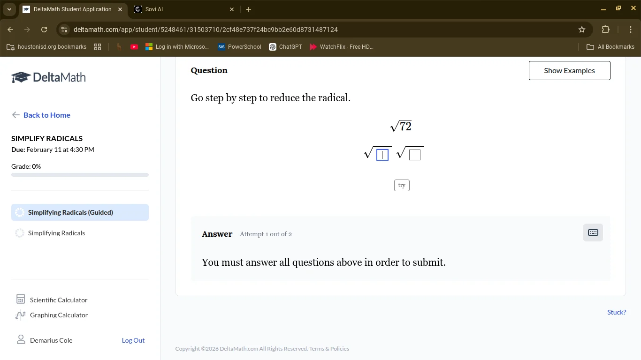Bookmark this page with the star icon
The width and height of the screenshot is (641, 360).
(x=582, y=30)
